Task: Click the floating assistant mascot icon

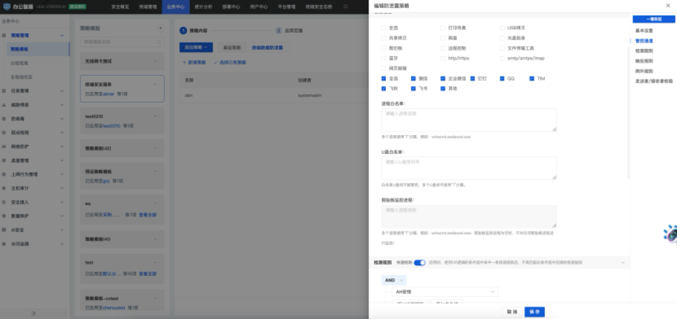Action: tap(670, 235)
